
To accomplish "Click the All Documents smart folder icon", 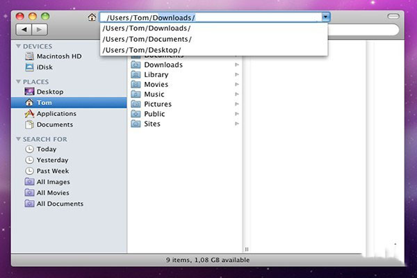I will pyautogui.click(x=29, y=204).
